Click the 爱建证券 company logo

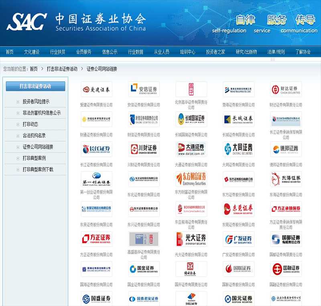[x=98, y=89]
